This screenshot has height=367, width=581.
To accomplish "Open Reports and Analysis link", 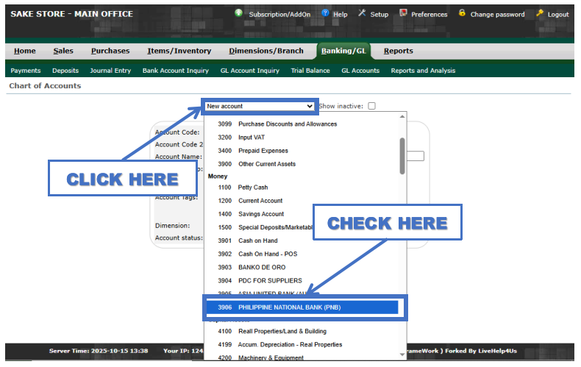I will pyautogui.click(x=423, y=71).
